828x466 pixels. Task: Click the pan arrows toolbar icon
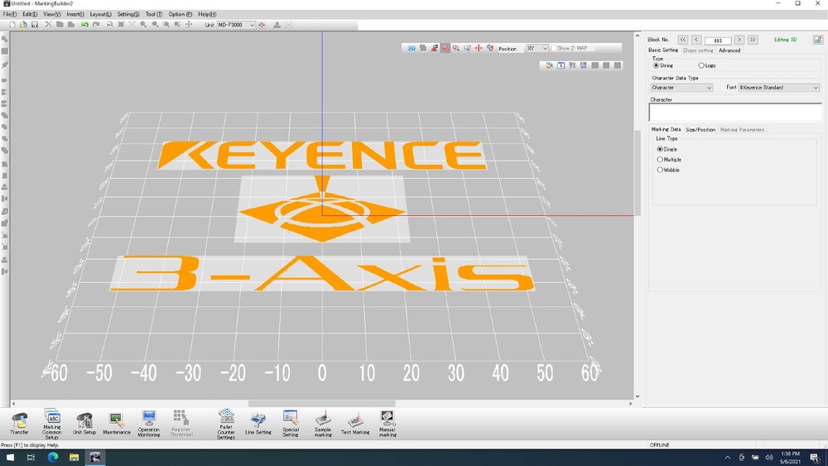click(189, 25)
